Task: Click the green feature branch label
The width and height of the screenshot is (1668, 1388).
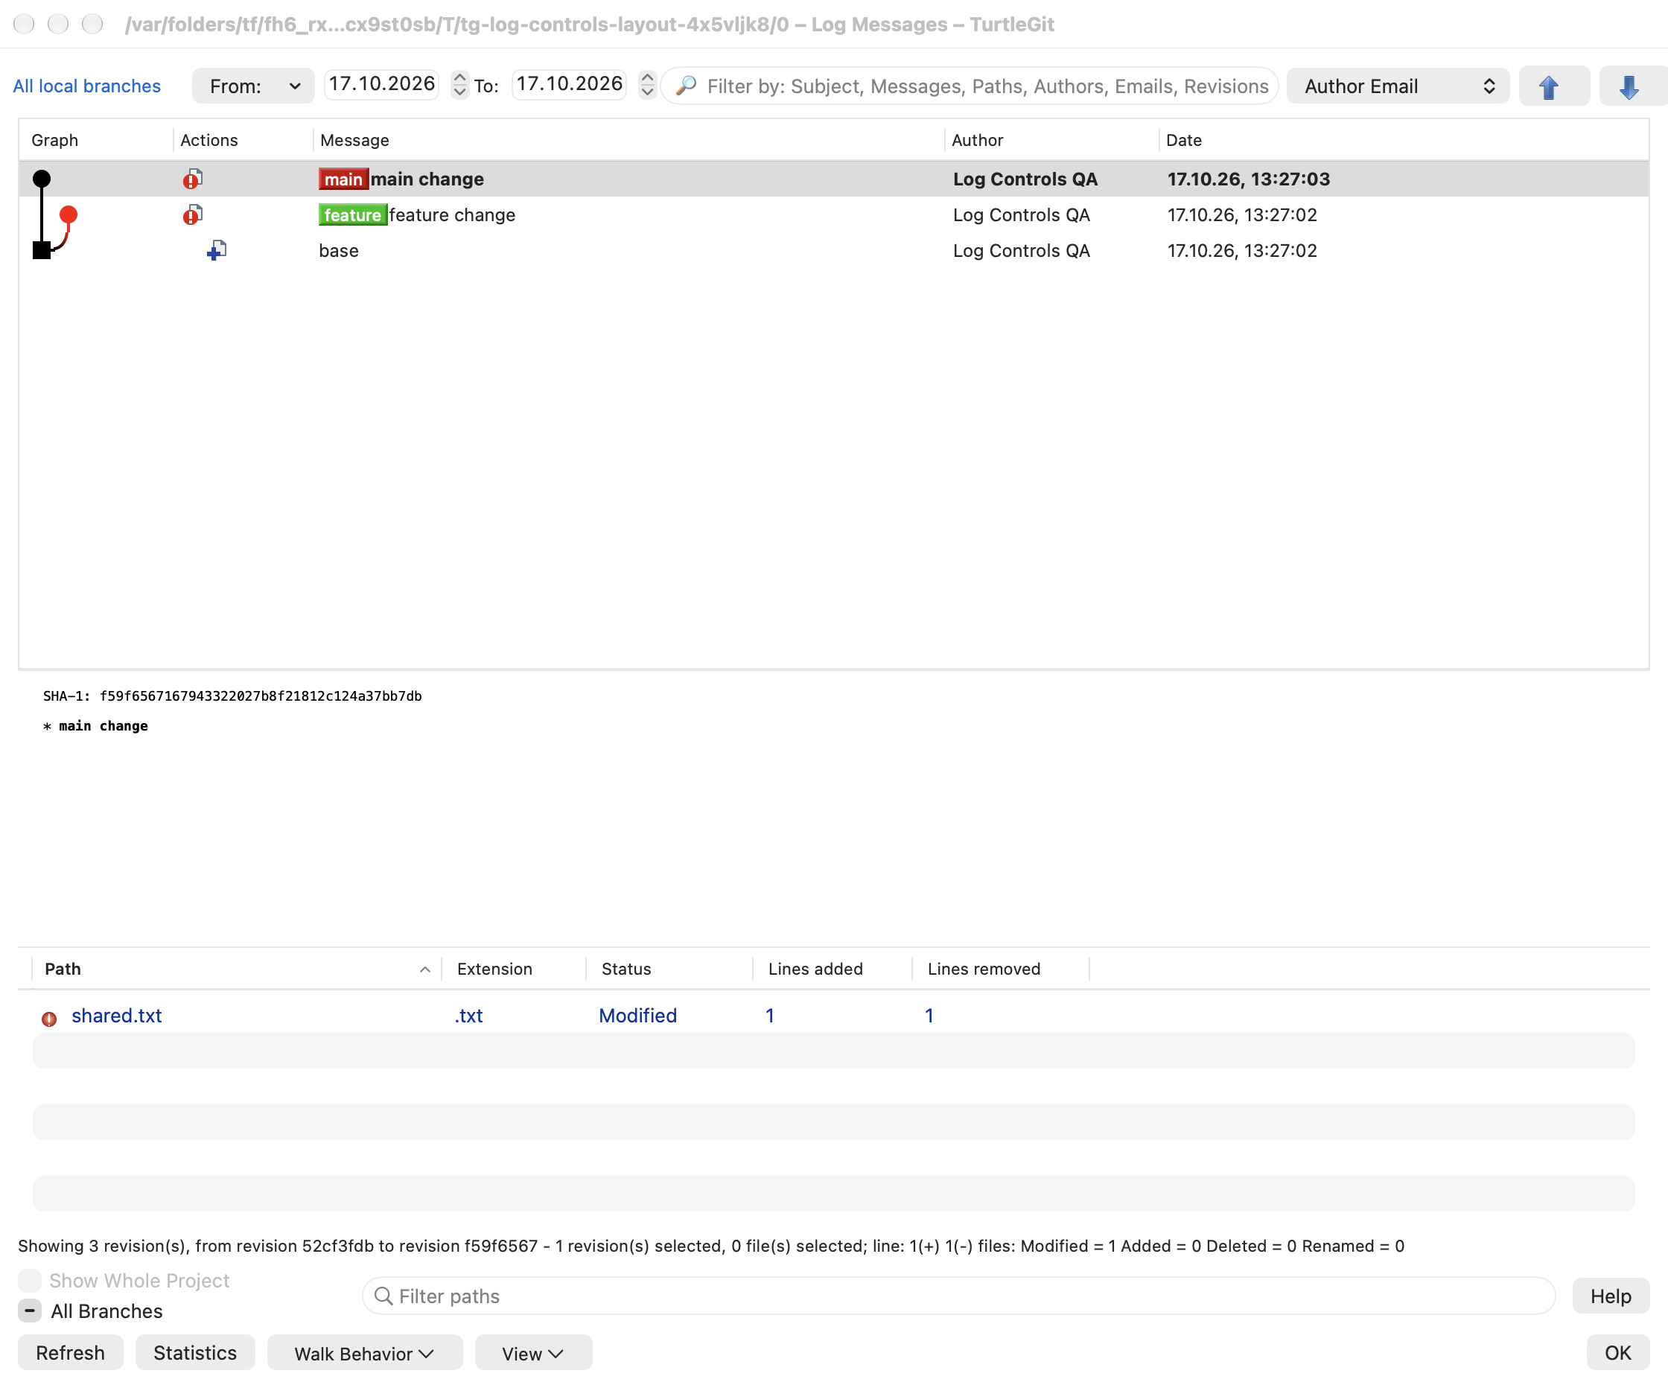Action: 353,215
